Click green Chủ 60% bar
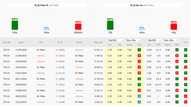The width and height of the screenshot is (191, 107). 15,25
